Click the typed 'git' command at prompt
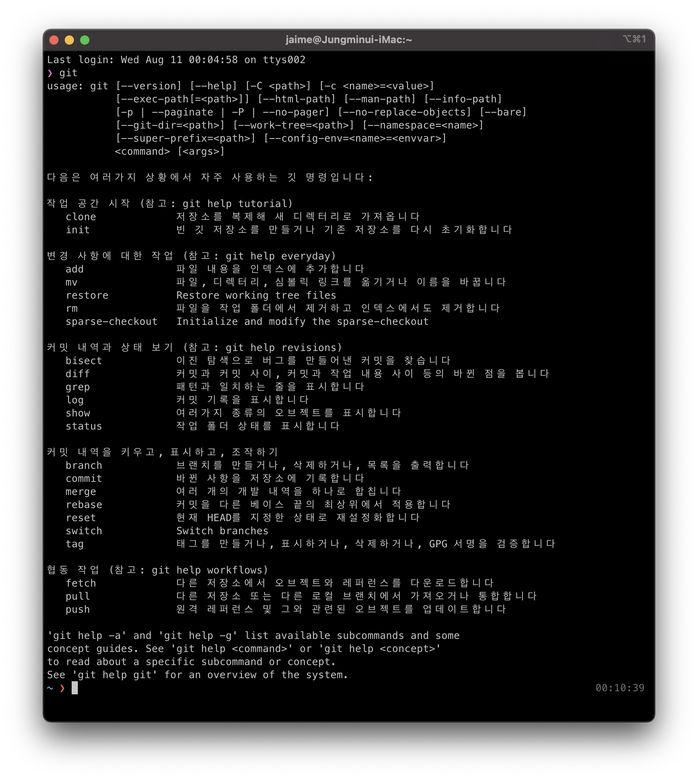The height and width of the screenshot is (779, 698). point(68,73)
